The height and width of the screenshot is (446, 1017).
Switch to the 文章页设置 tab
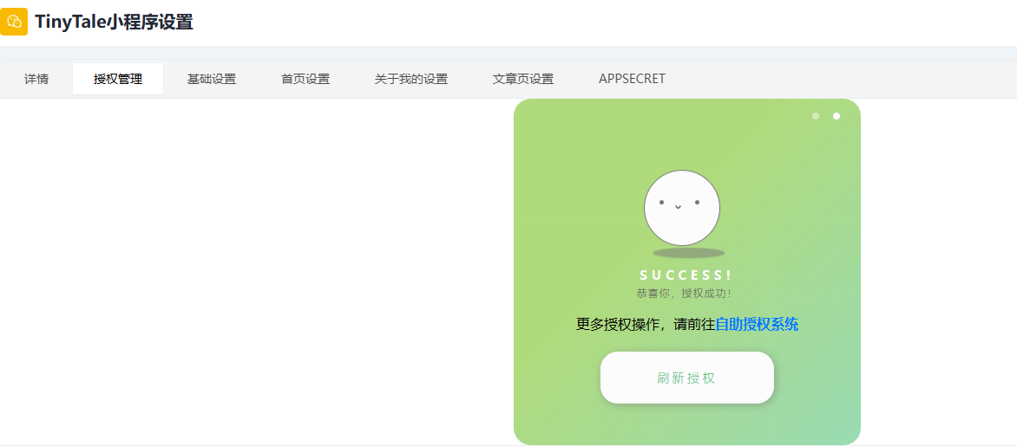pos(522,79)
